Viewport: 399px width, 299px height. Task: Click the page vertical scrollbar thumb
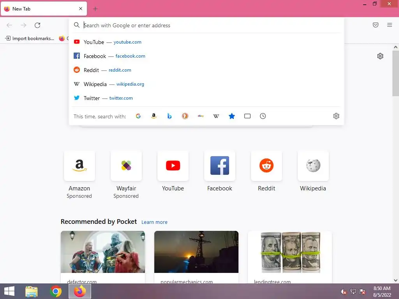pos(395,74)
